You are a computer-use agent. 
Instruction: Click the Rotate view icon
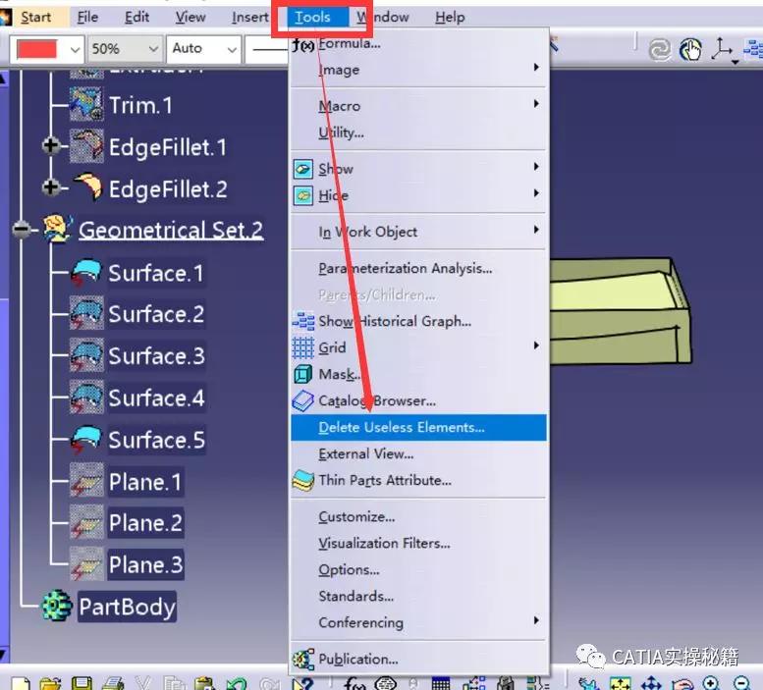pos(682,683)
